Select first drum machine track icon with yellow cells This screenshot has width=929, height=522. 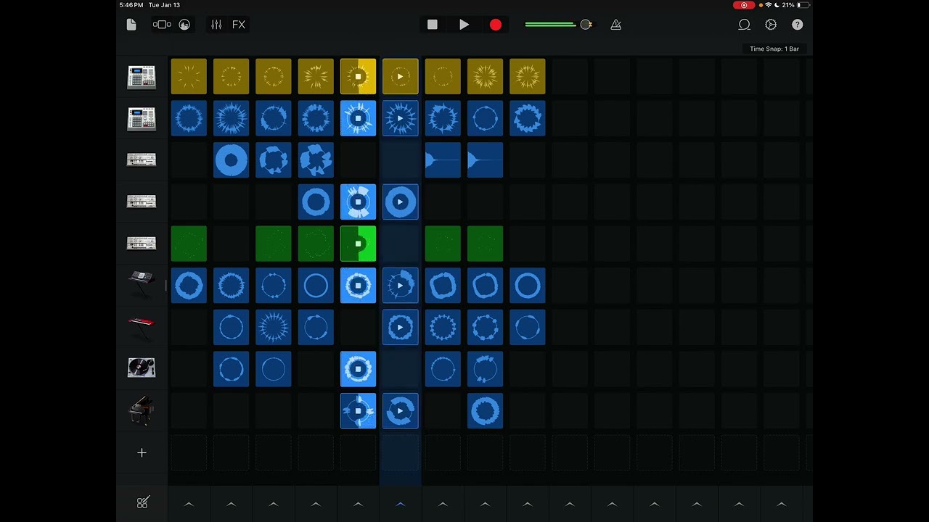[x=142, y=77]
